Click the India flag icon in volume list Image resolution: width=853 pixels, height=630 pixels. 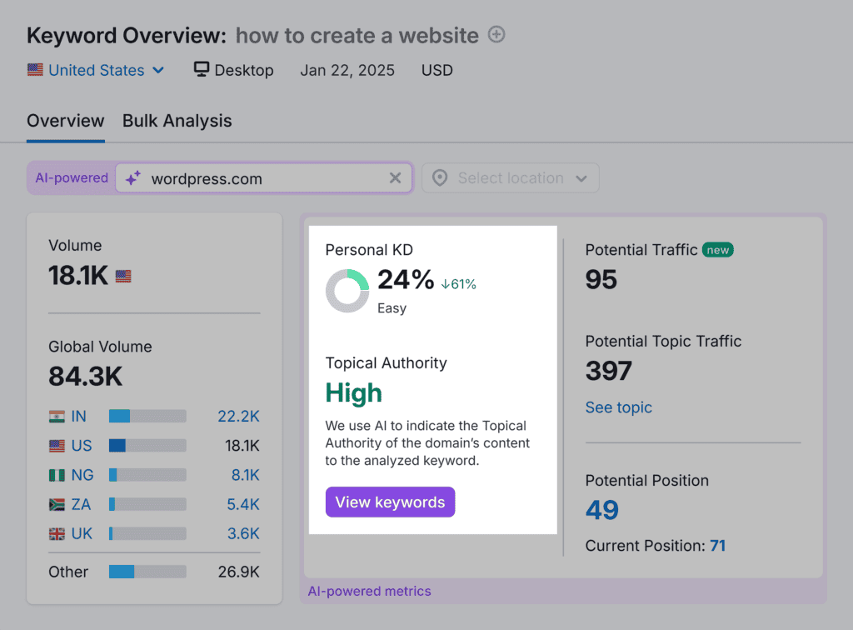tap(57, 417)
